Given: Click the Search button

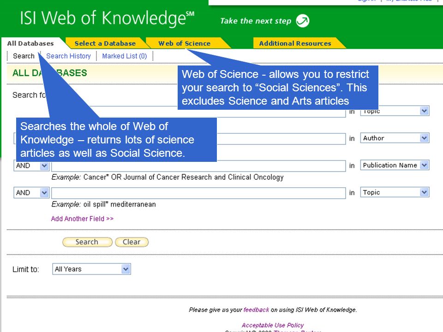Looking at the screenshot, I should click(x=87, y=242).
